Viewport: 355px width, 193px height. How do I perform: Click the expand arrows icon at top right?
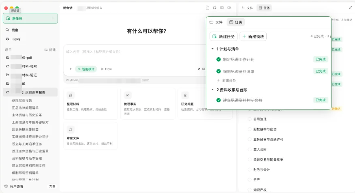[351, 8]
